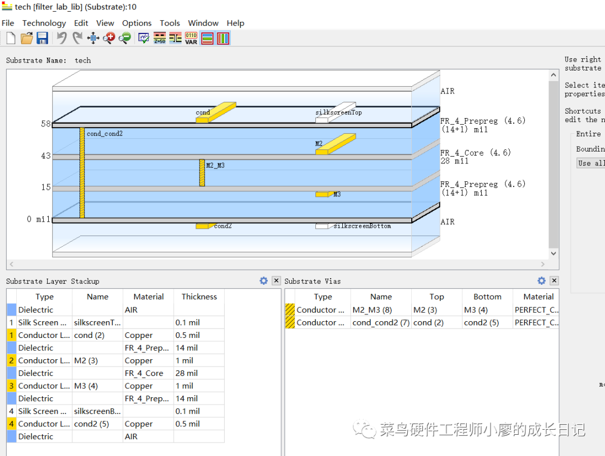Click the 'Use all' field in right panel
This screenshot has height=456, width=605.
(591, 163)
